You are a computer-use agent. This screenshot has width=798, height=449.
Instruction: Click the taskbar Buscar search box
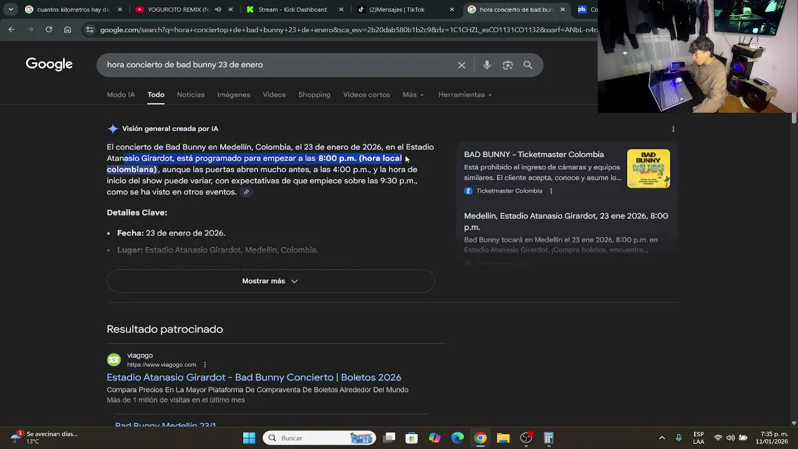coord(319,438)
